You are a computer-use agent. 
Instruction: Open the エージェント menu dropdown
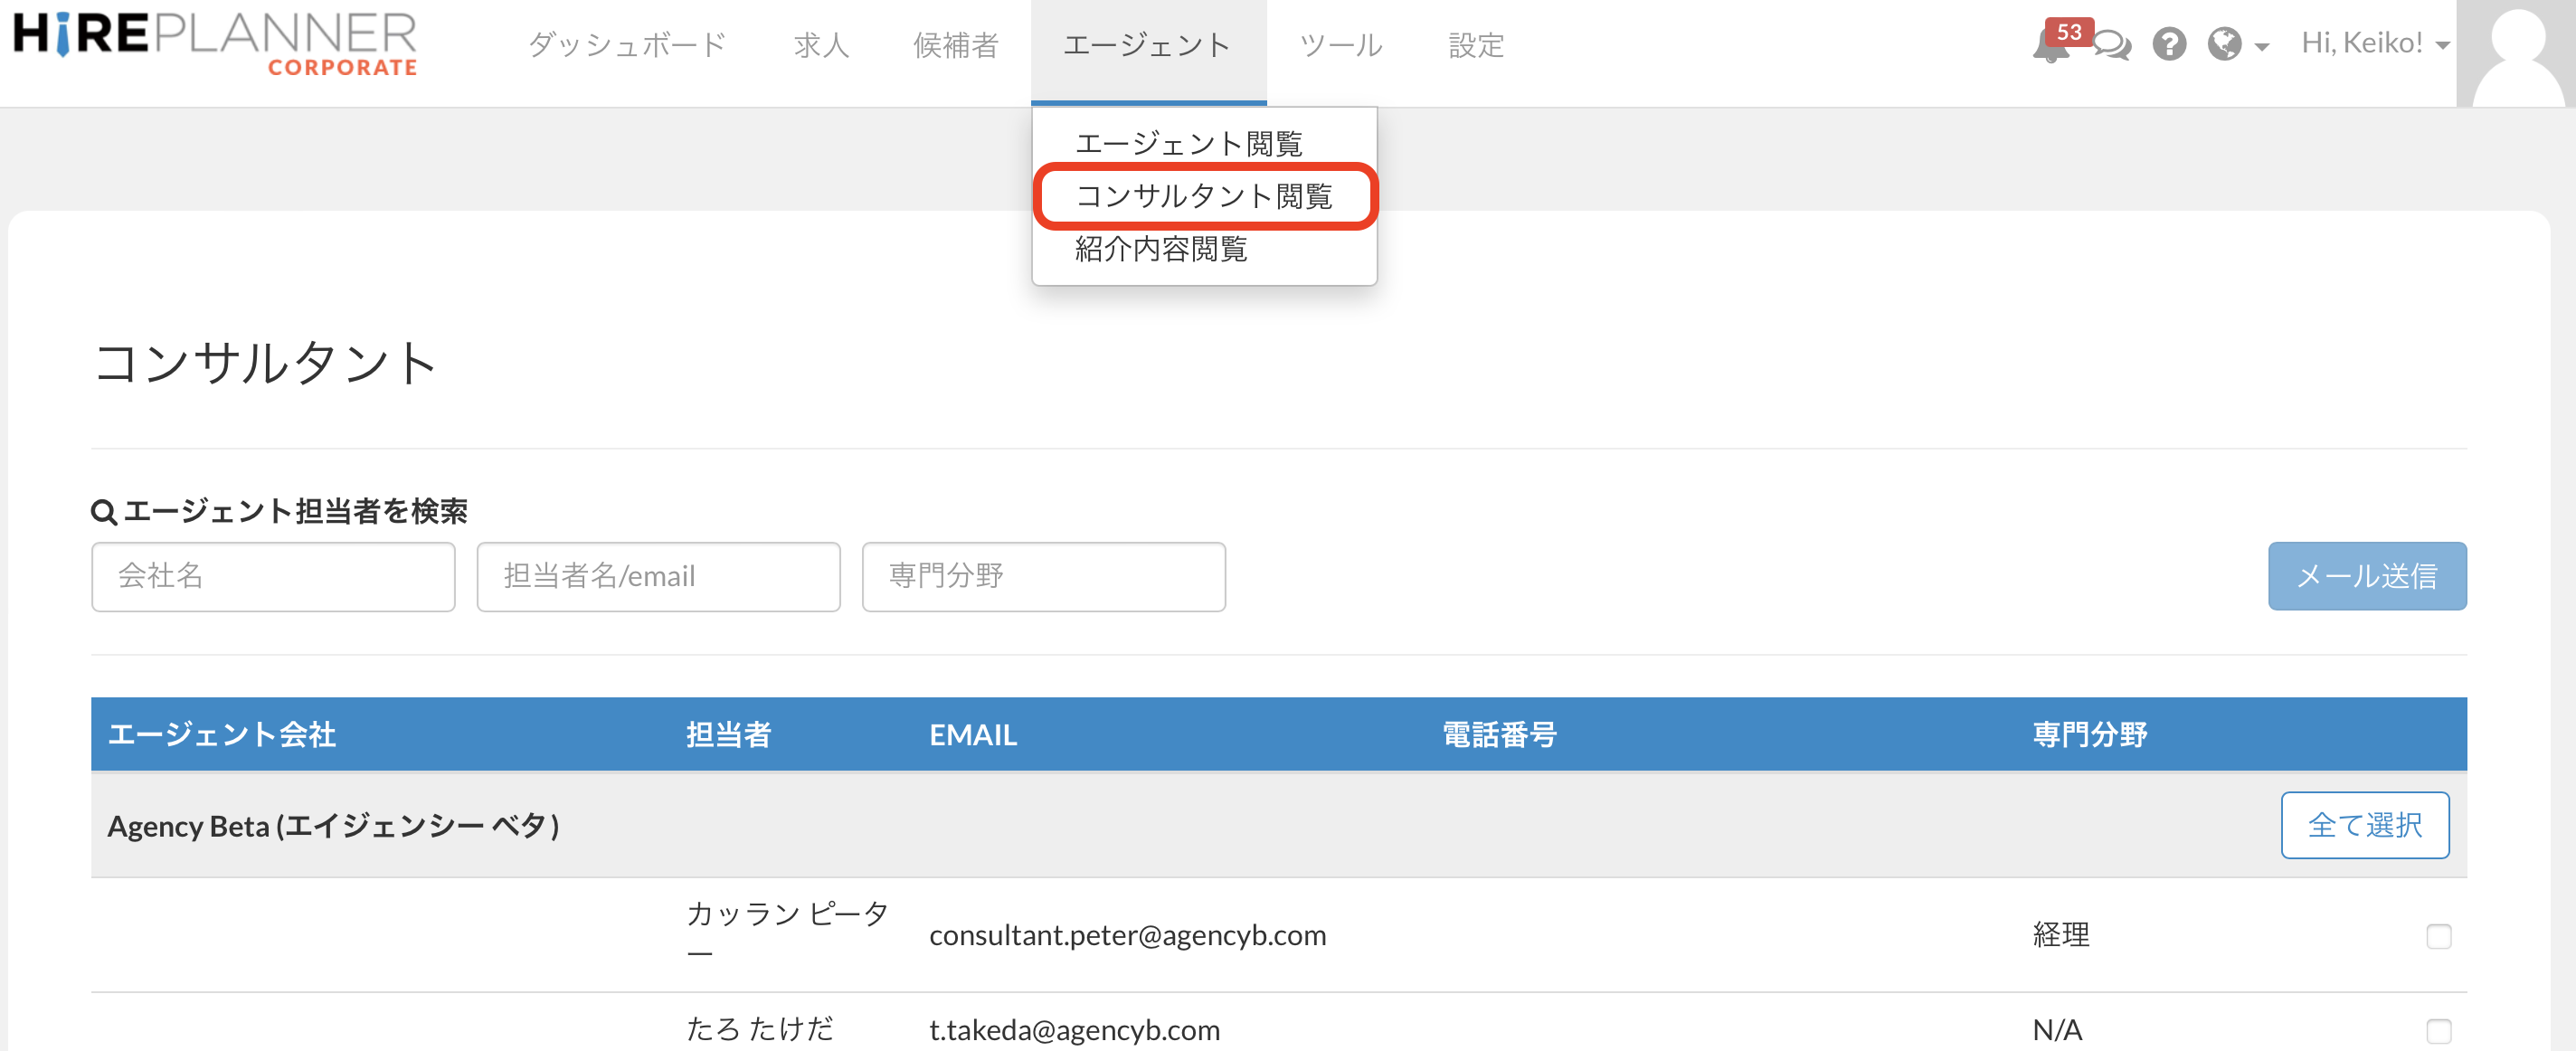[x=1147, y=46]
